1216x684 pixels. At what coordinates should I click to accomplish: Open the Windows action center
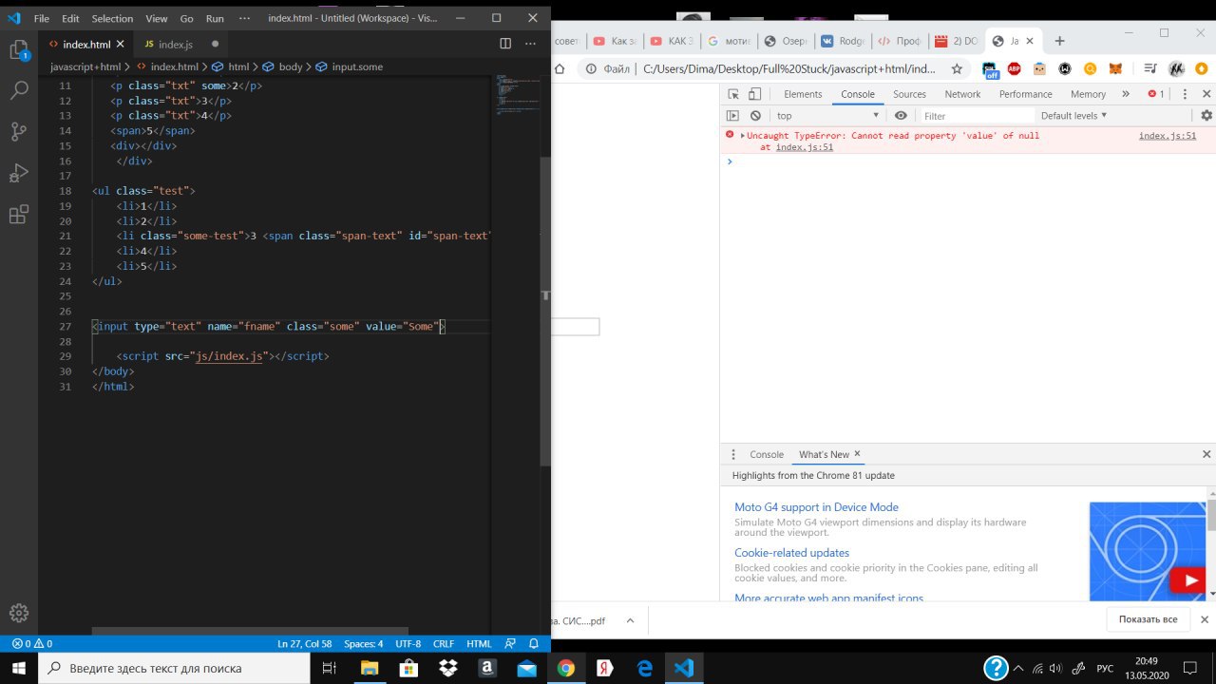click(x=1188, y=668)
